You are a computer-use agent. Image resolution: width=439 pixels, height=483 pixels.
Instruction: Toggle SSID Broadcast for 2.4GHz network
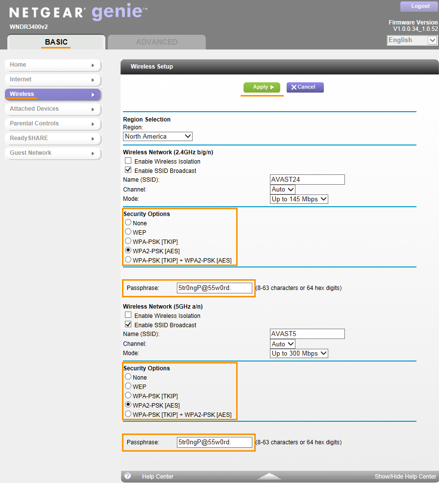point(128,170)
